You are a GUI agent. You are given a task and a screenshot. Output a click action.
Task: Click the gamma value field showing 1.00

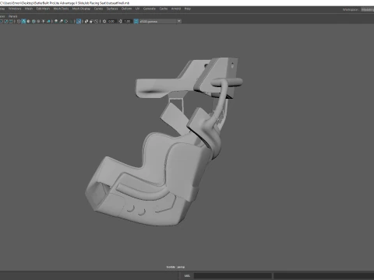pyautogui.click(x=127, y=21)
